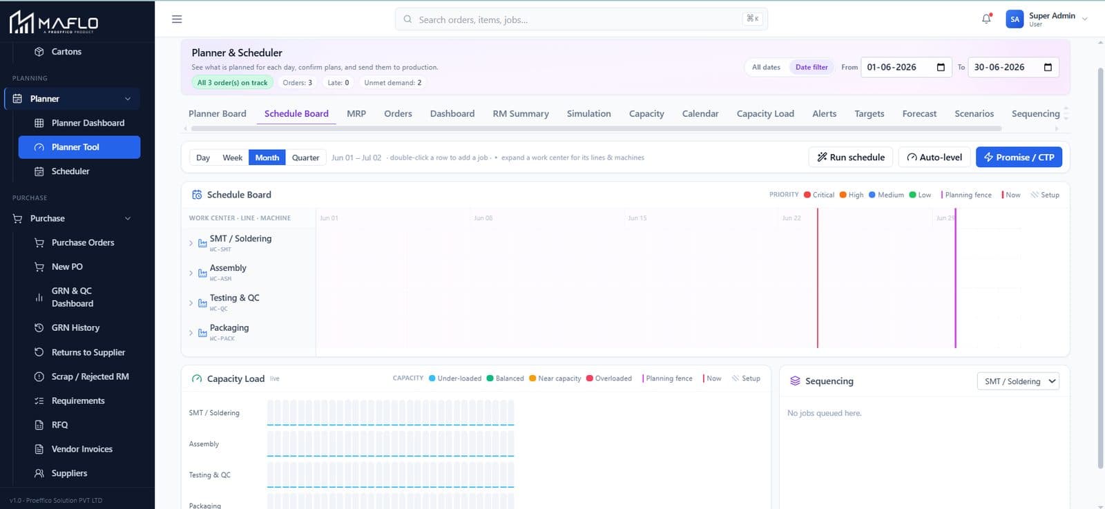
Task: Click the Critical priority red swatch
Action: [807, 195]
